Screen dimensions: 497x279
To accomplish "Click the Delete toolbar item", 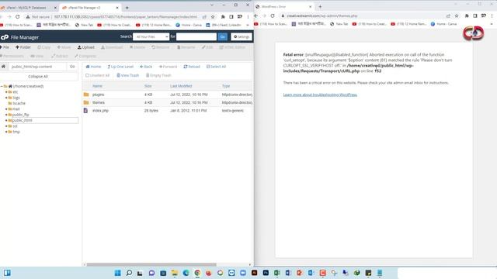I will pyautogui.click(x=137, y=47).
